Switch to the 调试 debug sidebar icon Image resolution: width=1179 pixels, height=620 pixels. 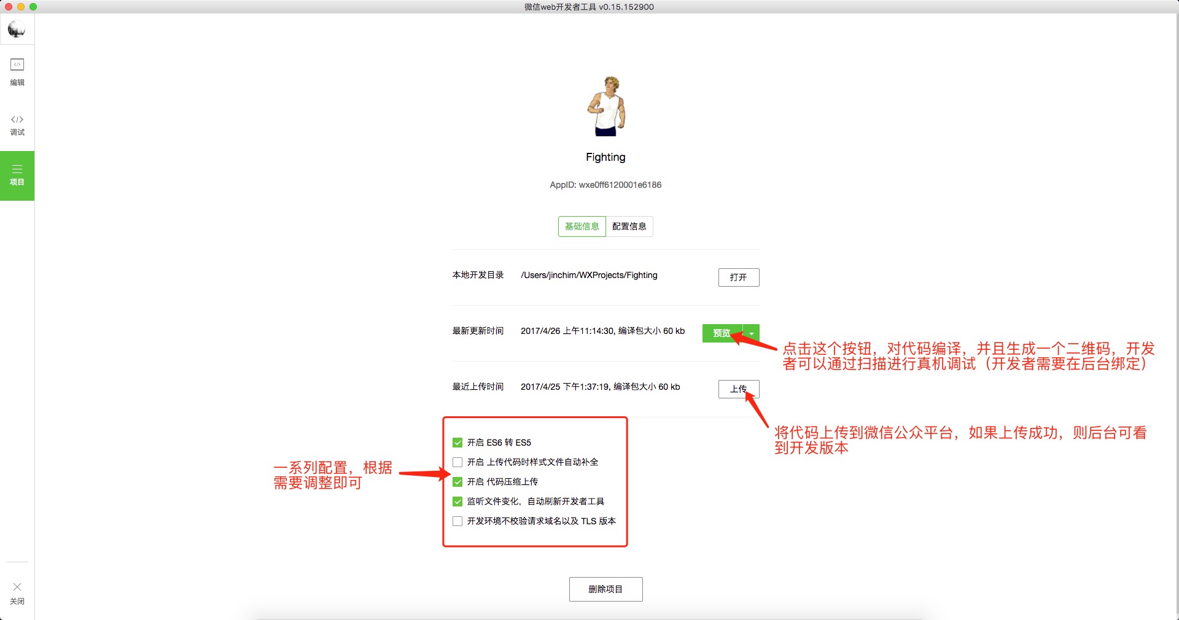pyautogui.click(x=17, y=125)
